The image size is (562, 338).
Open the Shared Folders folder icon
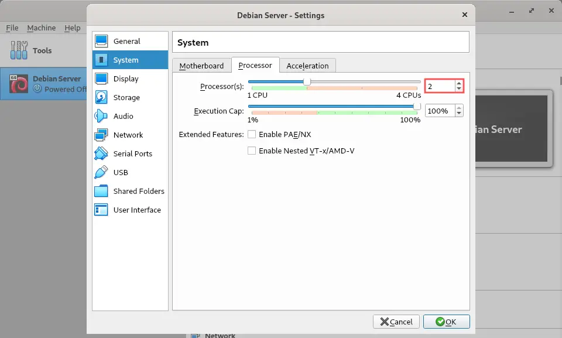click(101, 191)
